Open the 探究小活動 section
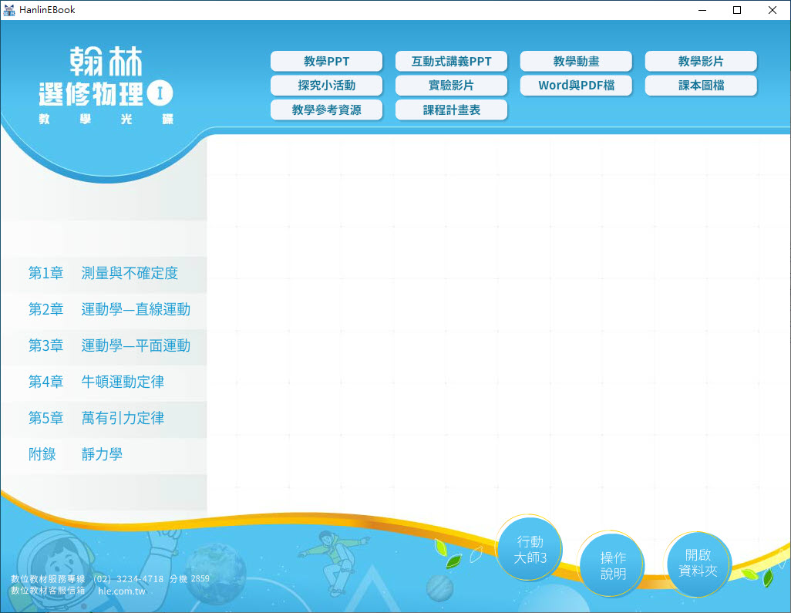 point(326,86)
